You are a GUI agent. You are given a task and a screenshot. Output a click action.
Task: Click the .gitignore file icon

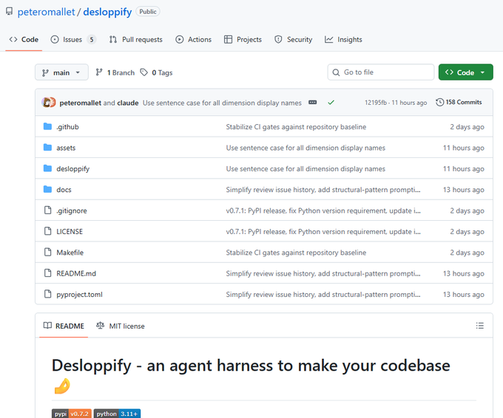click(47, 210)
